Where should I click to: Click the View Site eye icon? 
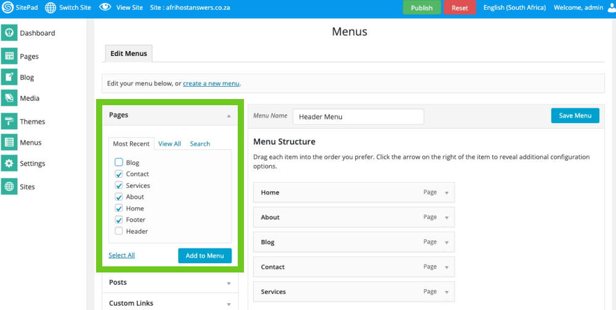[x=105, y=7]
